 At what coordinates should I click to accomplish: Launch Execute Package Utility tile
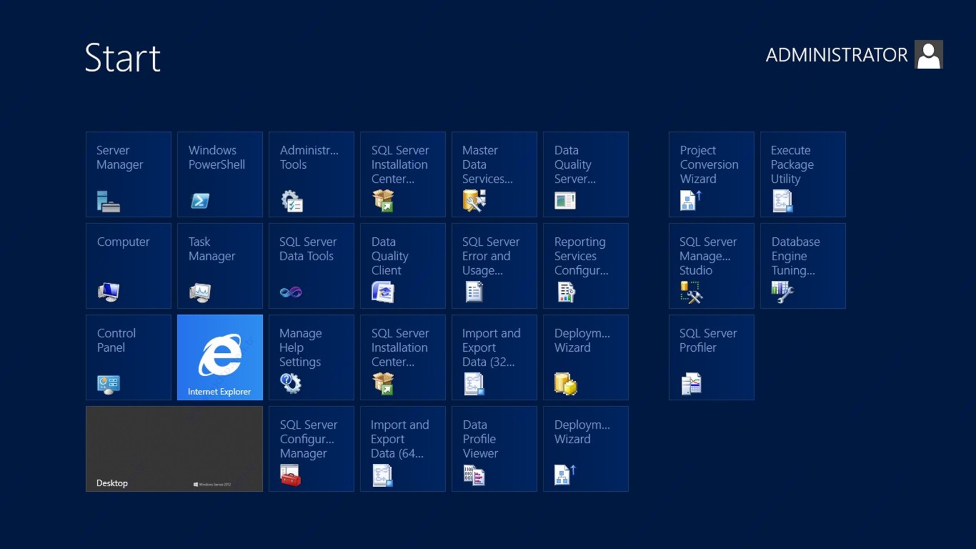coord(803,174)
